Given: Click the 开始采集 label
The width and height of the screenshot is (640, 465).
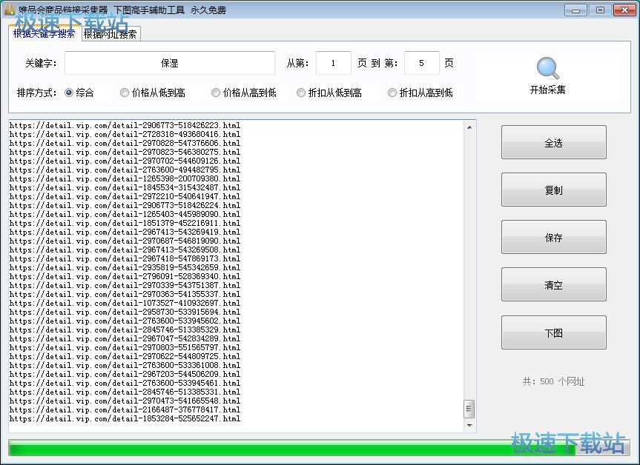Looking at the screenshot, I should point(547,90).
